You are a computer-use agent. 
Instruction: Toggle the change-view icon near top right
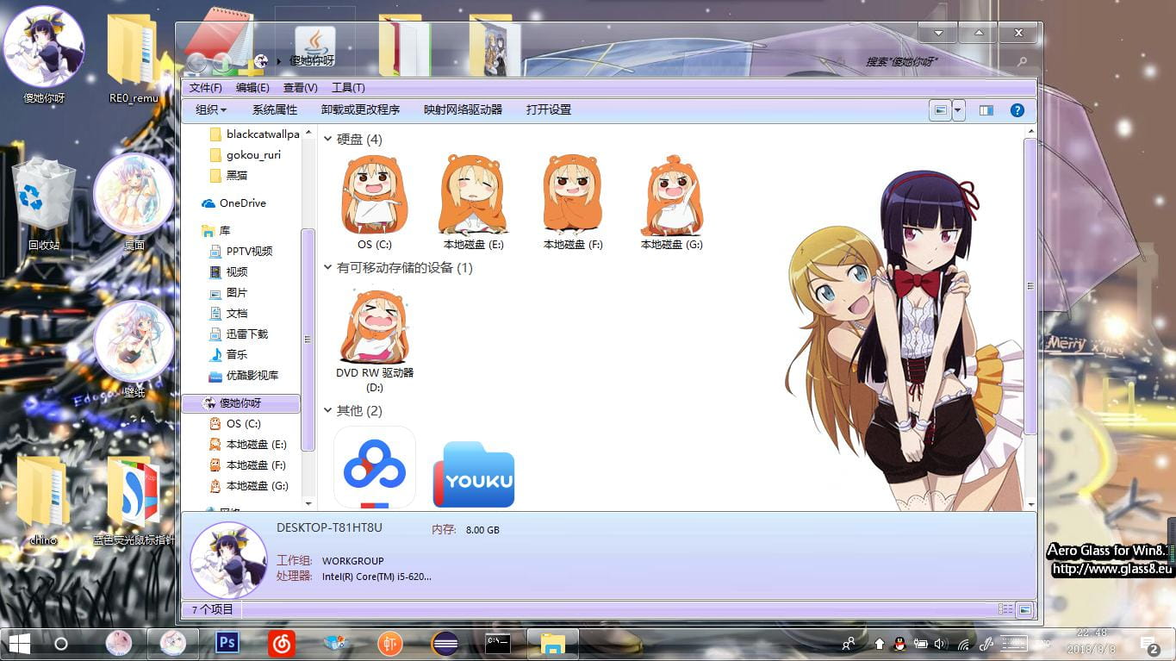point(942,109)
